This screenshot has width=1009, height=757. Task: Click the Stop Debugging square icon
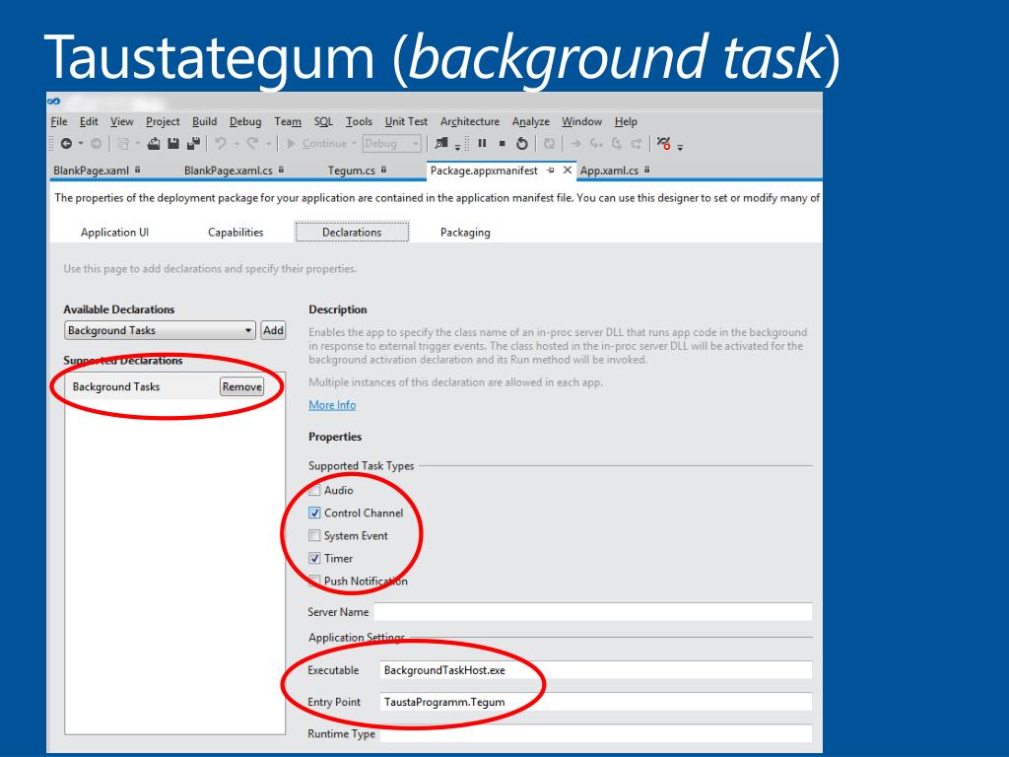502,144
